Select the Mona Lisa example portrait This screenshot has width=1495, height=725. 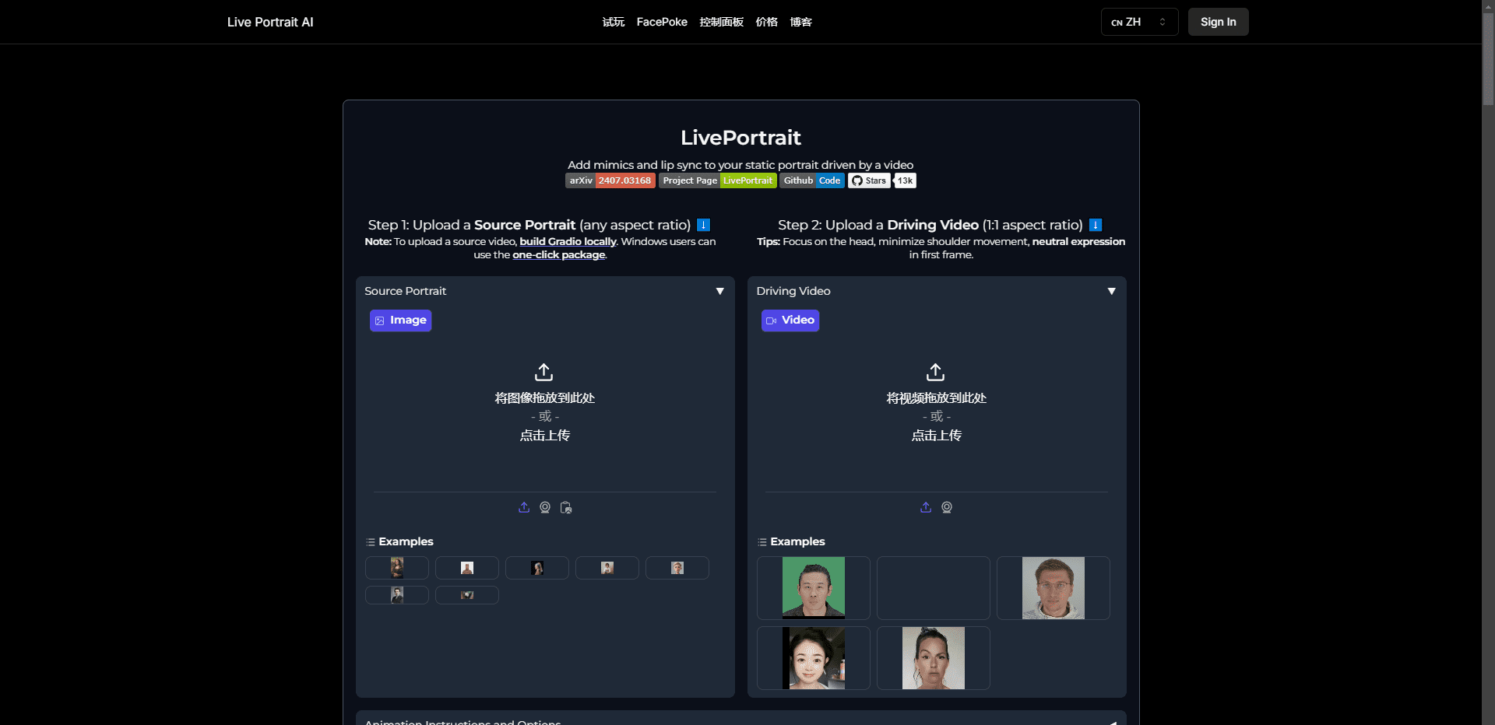pos(397,568)
